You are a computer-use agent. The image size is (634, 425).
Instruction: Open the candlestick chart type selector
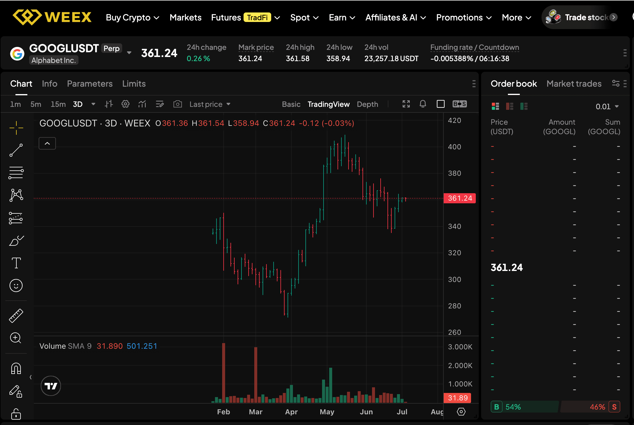109,104
